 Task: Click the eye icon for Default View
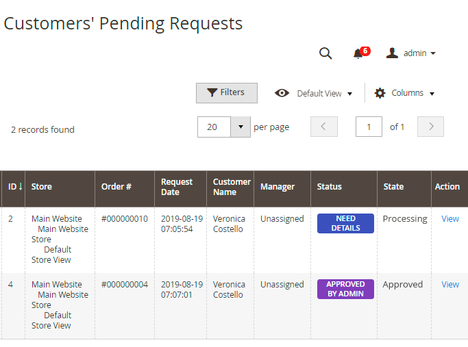(282, 93)
